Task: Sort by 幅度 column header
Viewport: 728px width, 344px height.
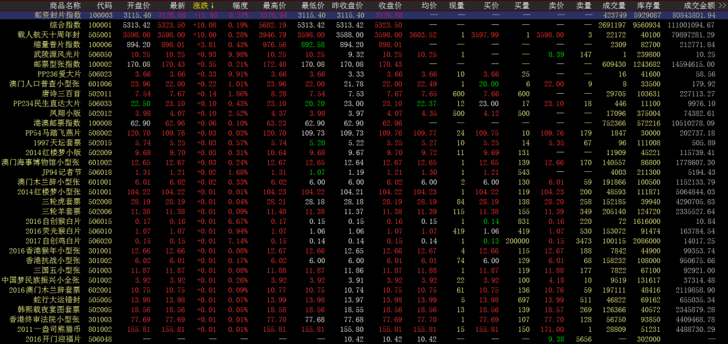Action: [240, 5]
